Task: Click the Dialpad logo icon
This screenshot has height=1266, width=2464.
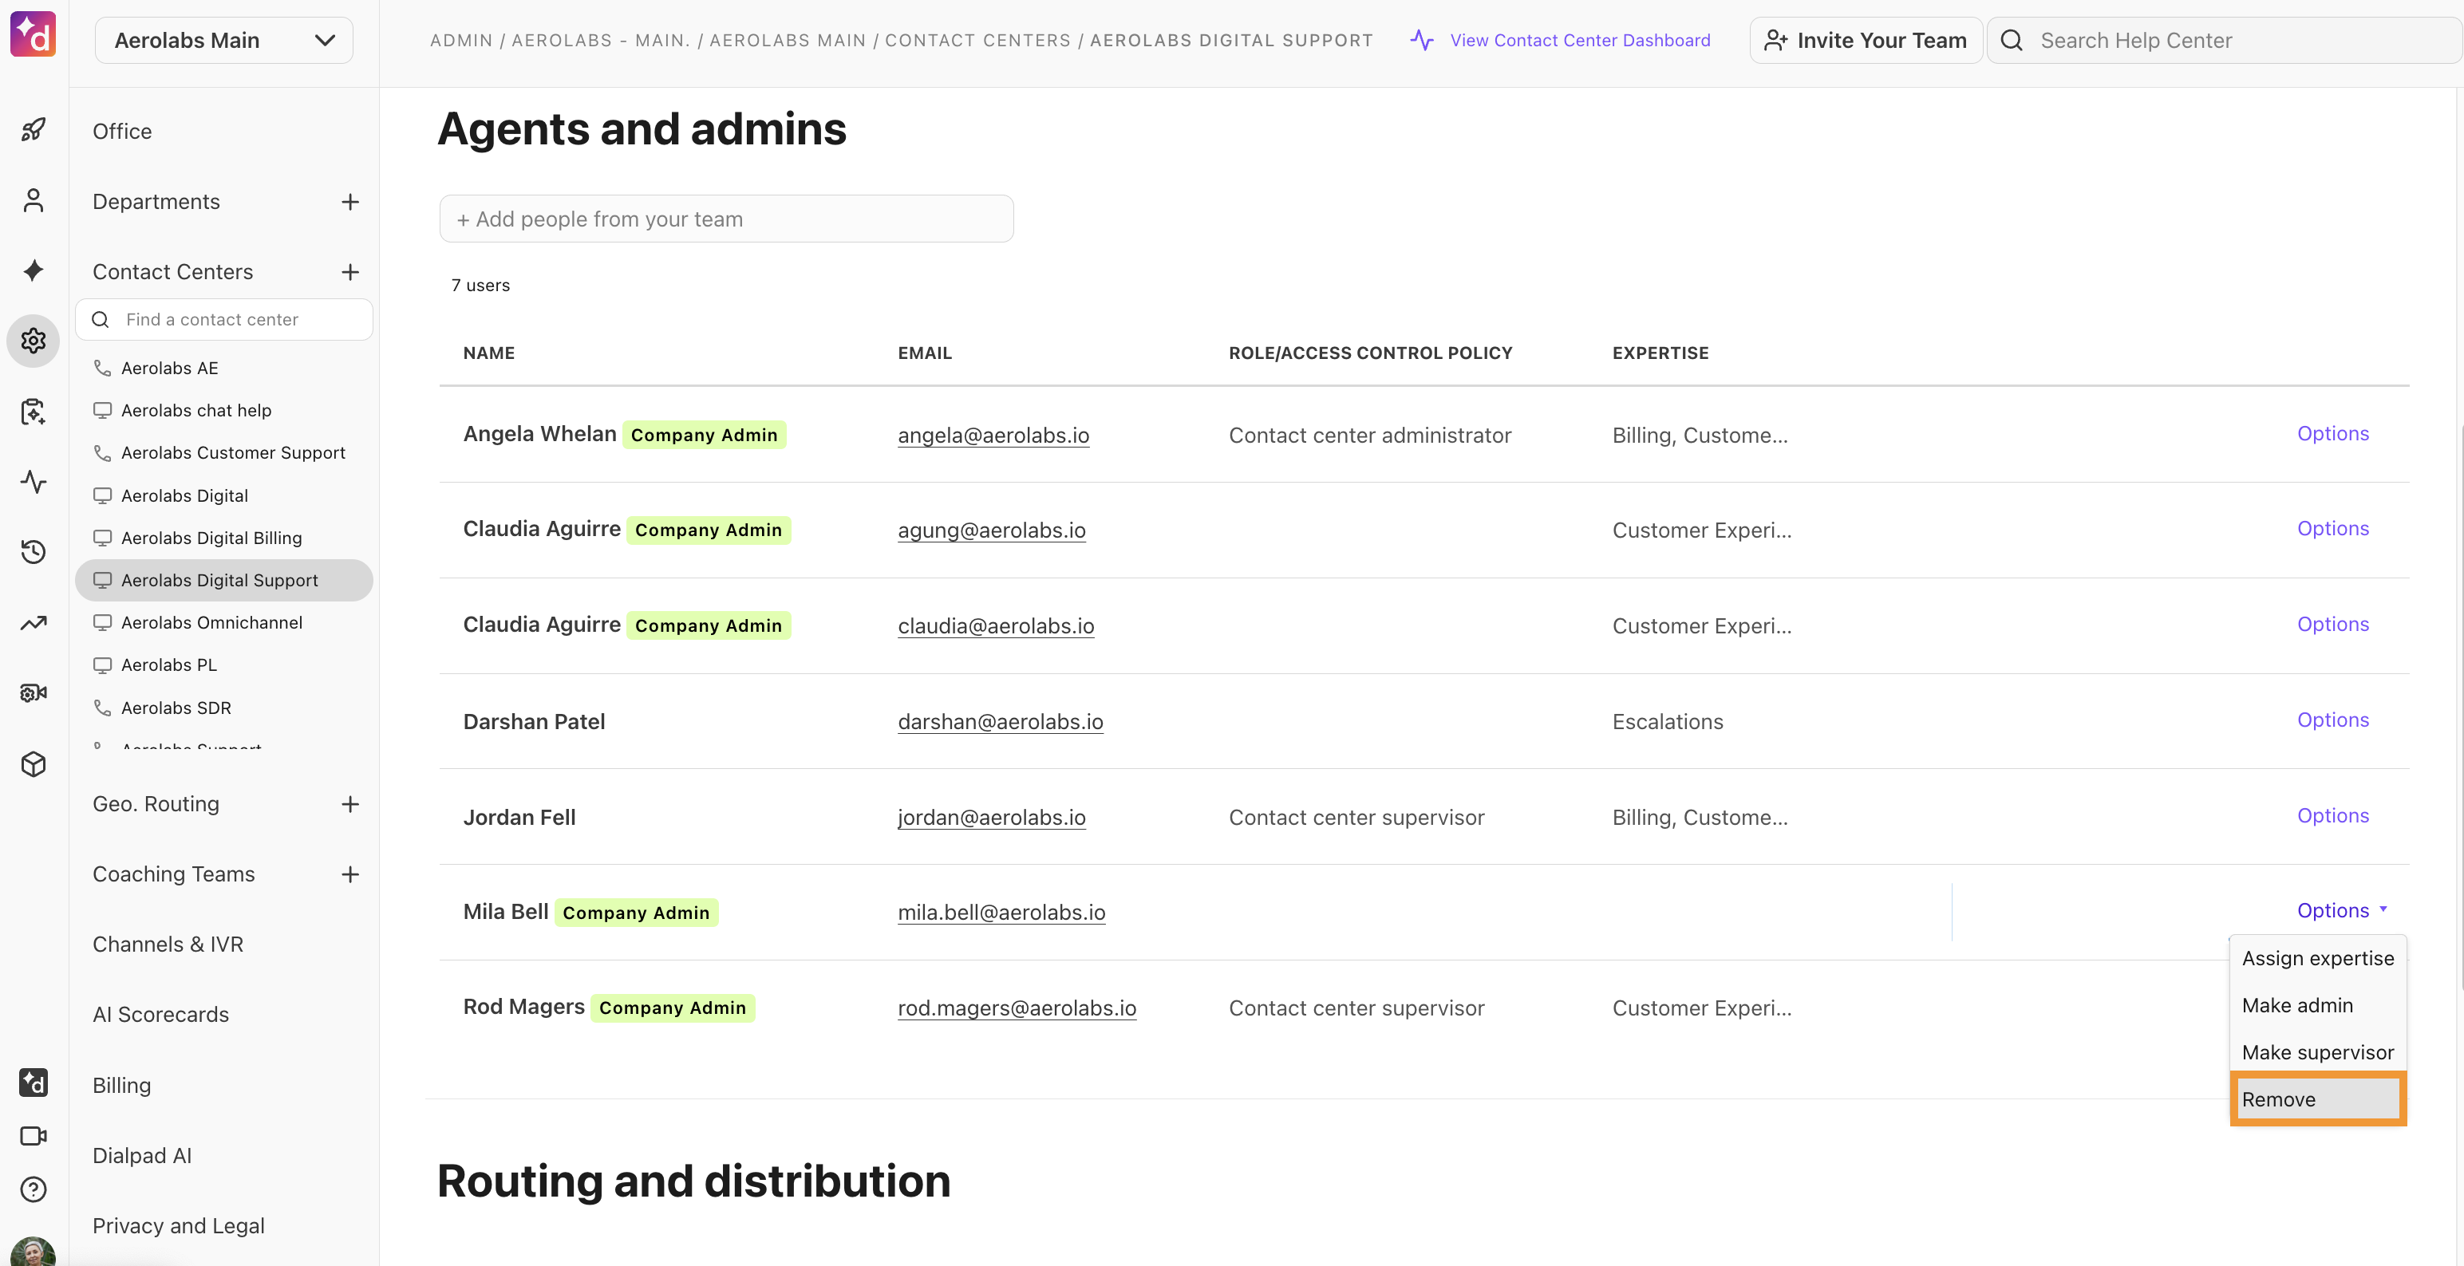Action: point(33,35)
